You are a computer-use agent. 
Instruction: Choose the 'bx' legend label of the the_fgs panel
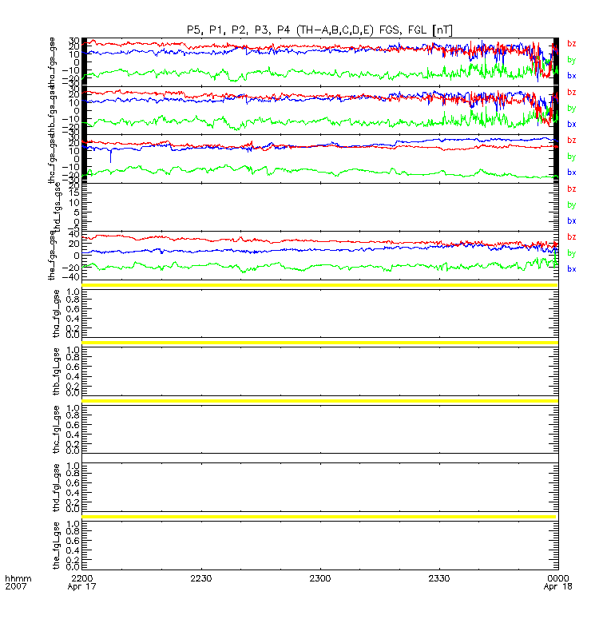tap(571, 269)
